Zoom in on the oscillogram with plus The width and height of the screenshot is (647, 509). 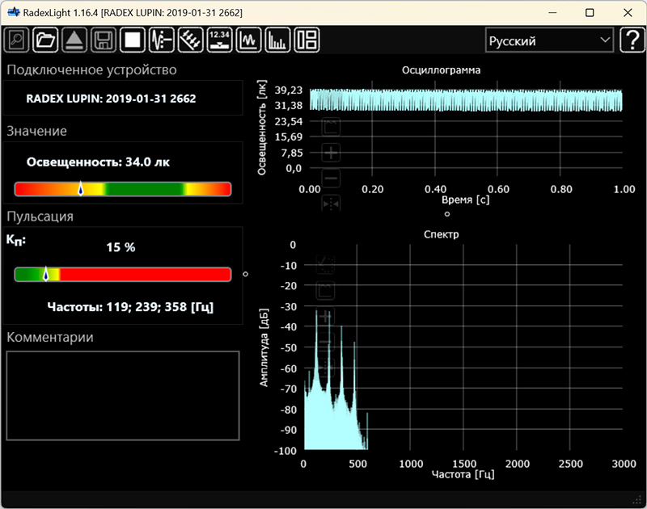tap(331, 153)
